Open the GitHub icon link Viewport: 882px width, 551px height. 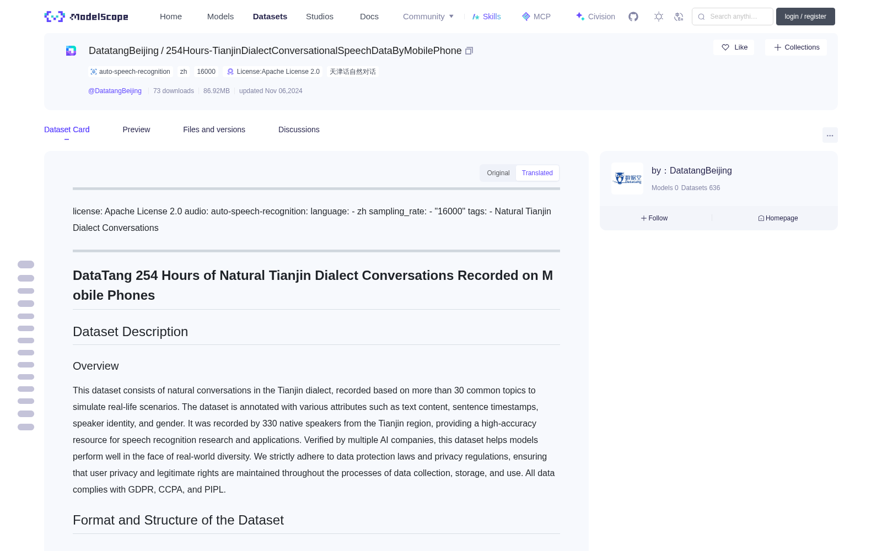(x=633, y=17)
